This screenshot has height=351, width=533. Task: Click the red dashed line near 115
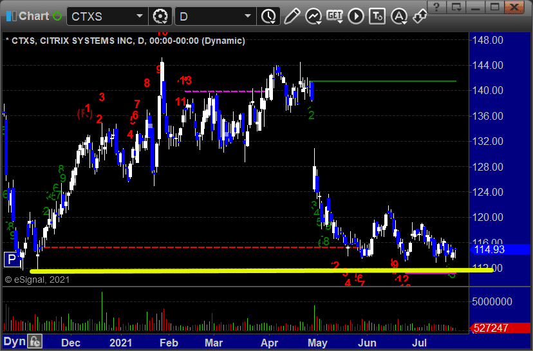tap(201, 247)
